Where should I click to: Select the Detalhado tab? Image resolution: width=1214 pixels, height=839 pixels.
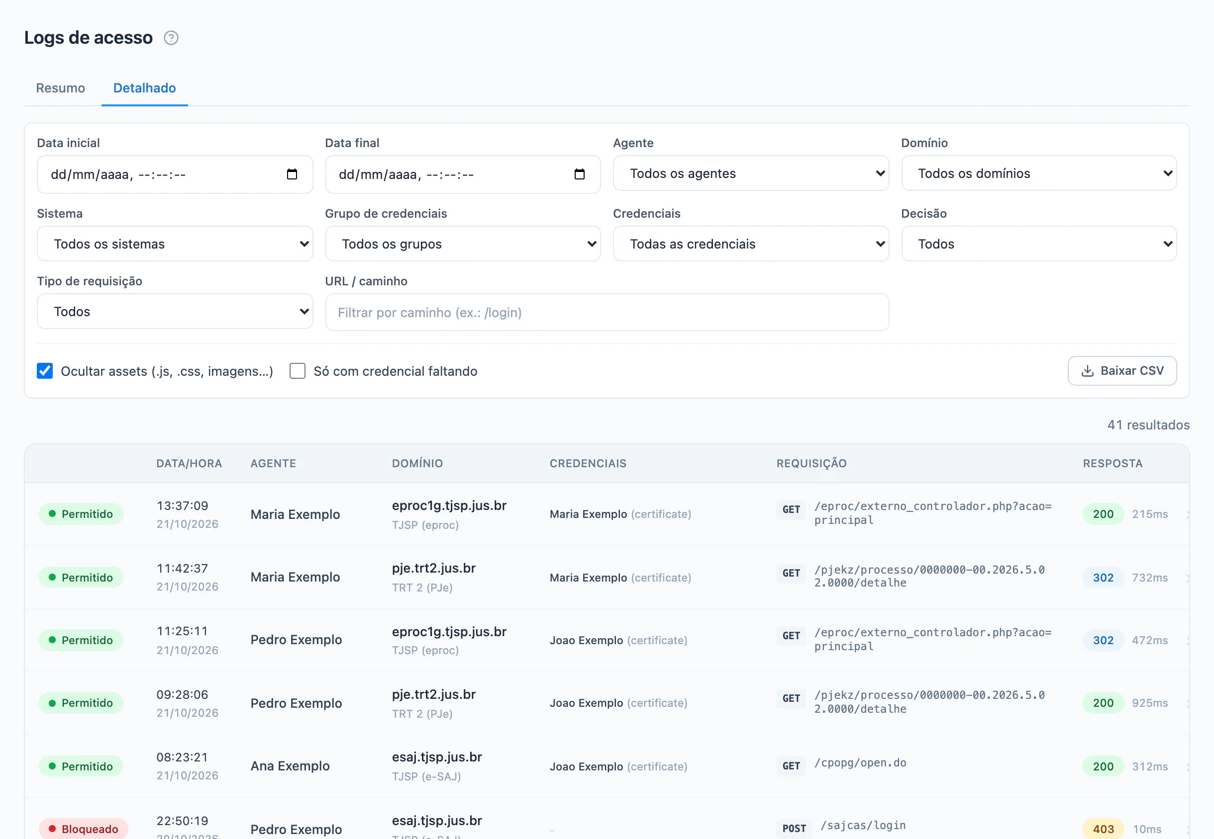[145, 88]
